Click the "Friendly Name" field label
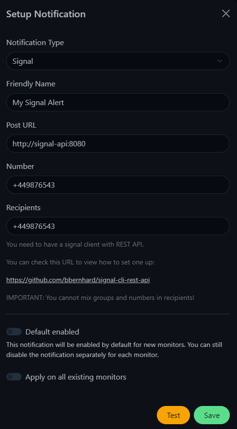The image size is (237, 429). pos(31,83)
